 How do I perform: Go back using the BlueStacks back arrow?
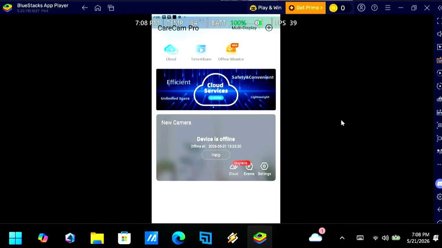click(x=85, y=8)
